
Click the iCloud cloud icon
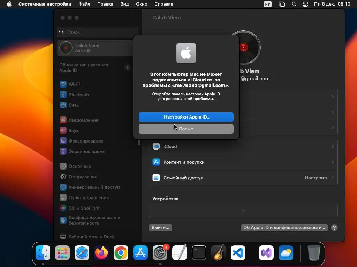pyautogui.click(x=156, y=147)
